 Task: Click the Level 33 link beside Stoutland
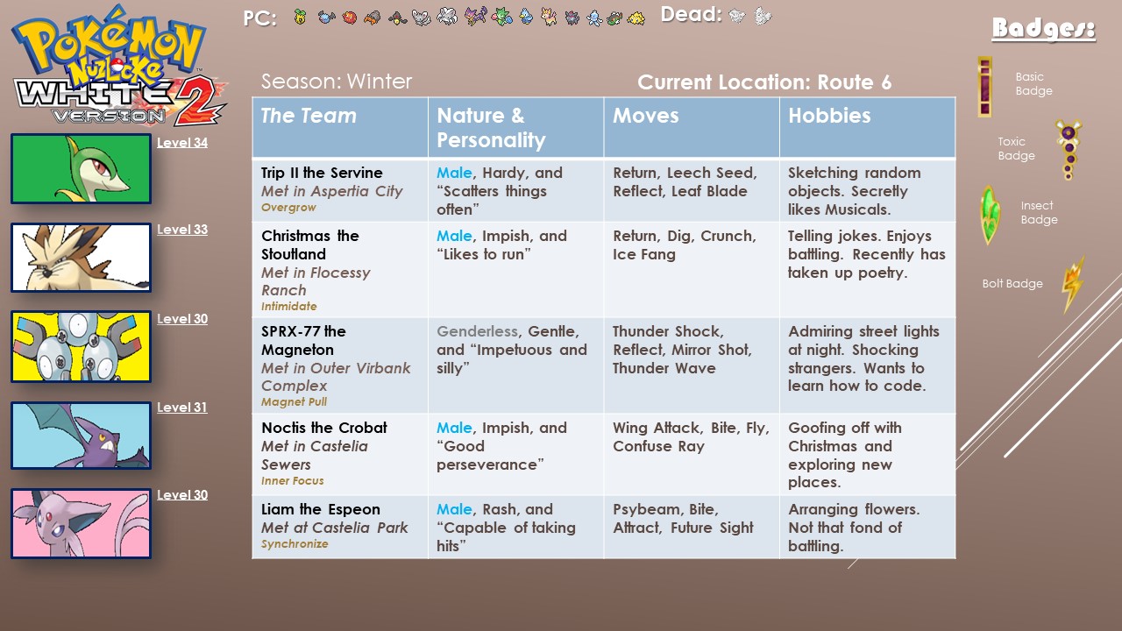(183, 230)
